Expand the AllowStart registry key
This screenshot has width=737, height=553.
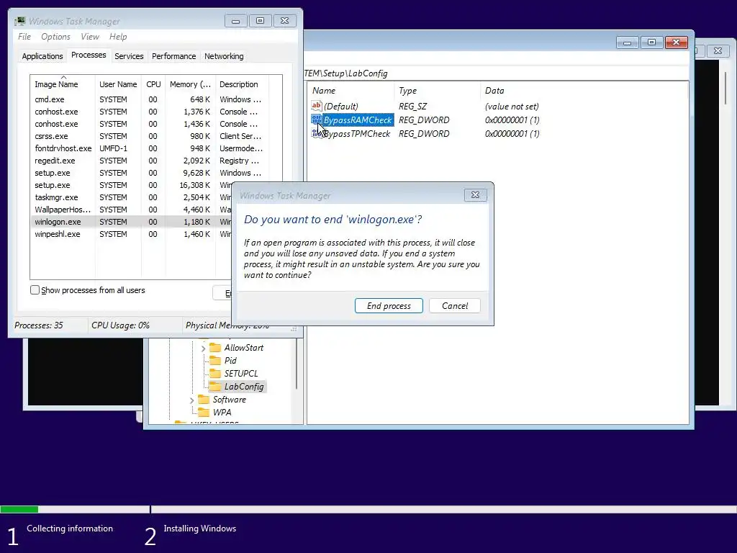[203, 349]
